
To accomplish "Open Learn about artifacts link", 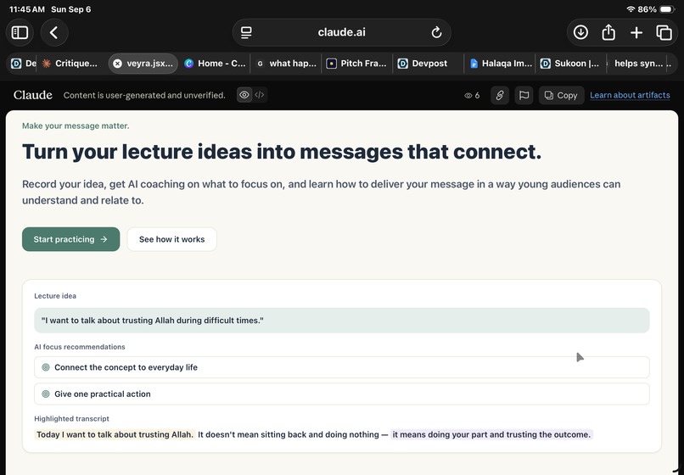I will coord(630,95).
